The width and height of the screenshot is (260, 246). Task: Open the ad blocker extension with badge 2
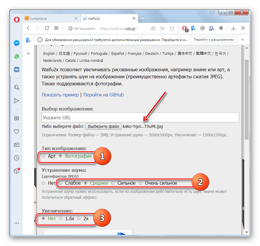[x=185, y=29]
